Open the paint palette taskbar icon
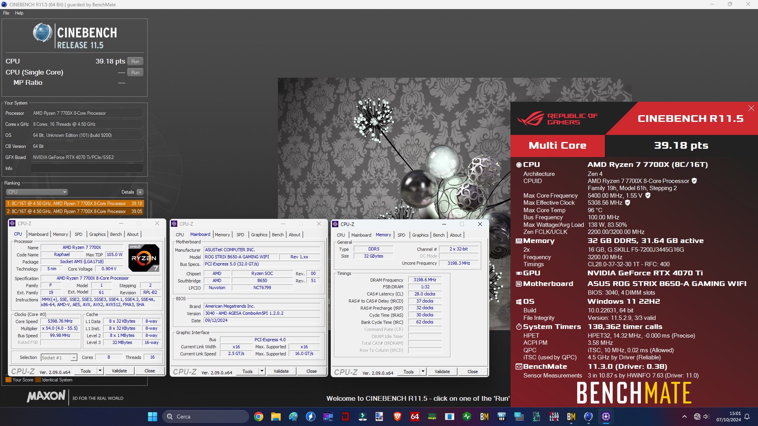The width and height of the screenshot is (758, 426). 293,417
